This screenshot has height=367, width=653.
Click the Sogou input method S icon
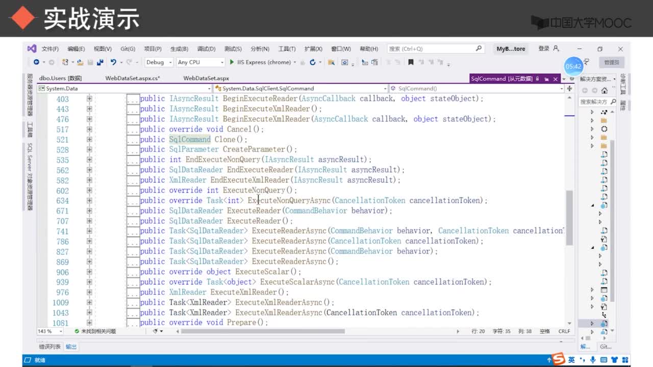(559, 359)
